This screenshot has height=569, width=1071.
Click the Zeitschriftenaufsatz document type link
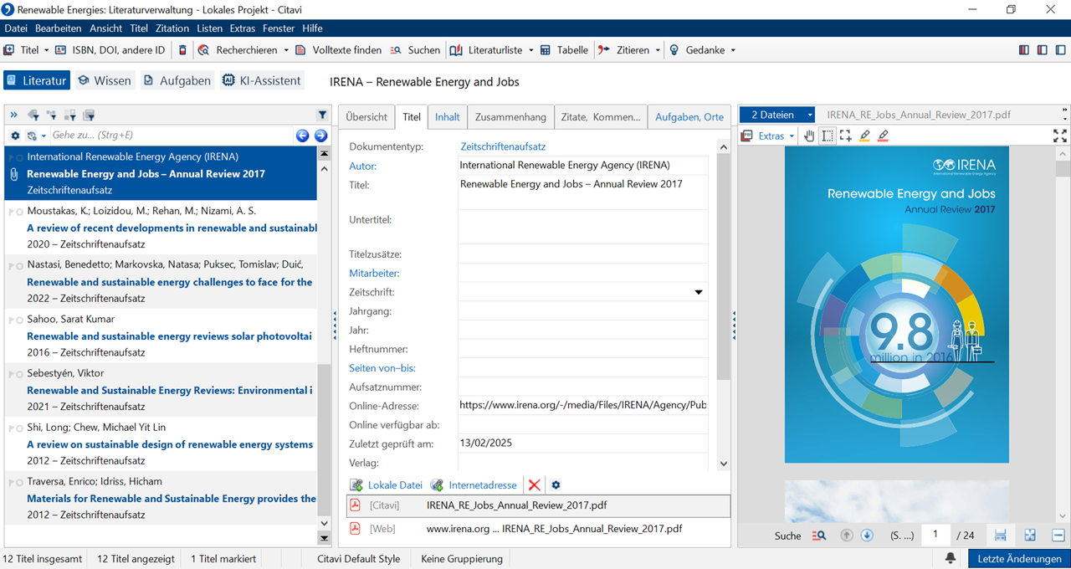point(503,146)
